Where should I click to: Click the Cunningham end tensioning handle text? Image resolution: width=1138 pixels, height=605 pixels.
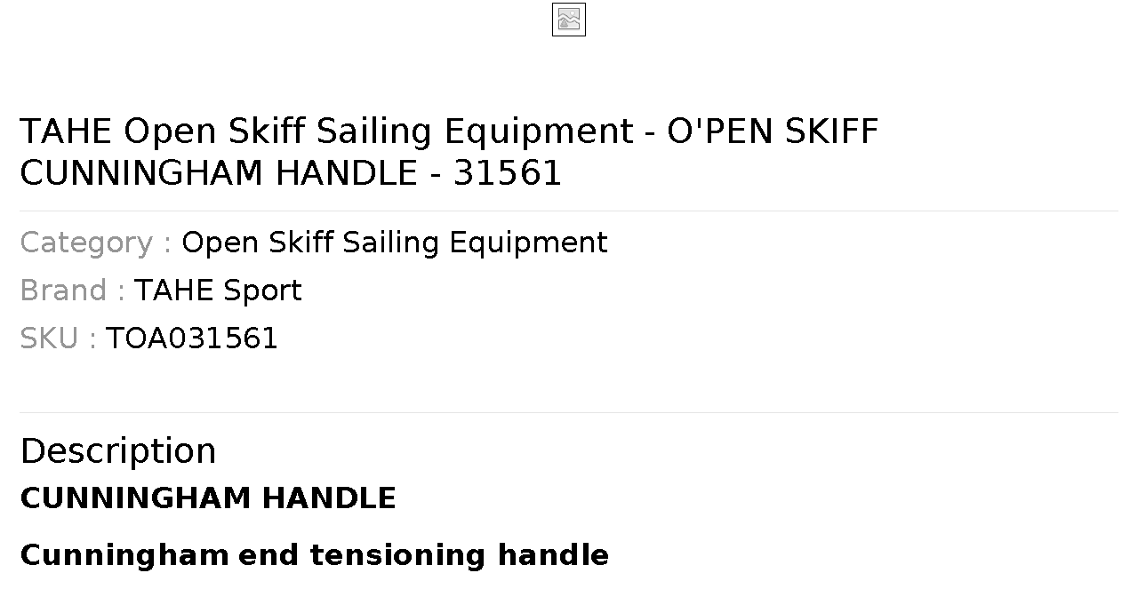(315, 555)
